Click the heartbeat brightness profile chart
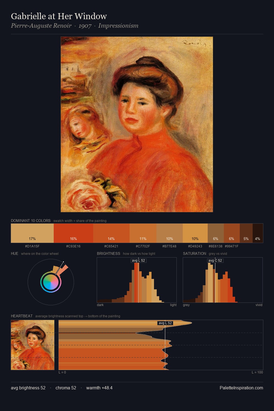This screenshot has height=411, width=274. point(161,345)
